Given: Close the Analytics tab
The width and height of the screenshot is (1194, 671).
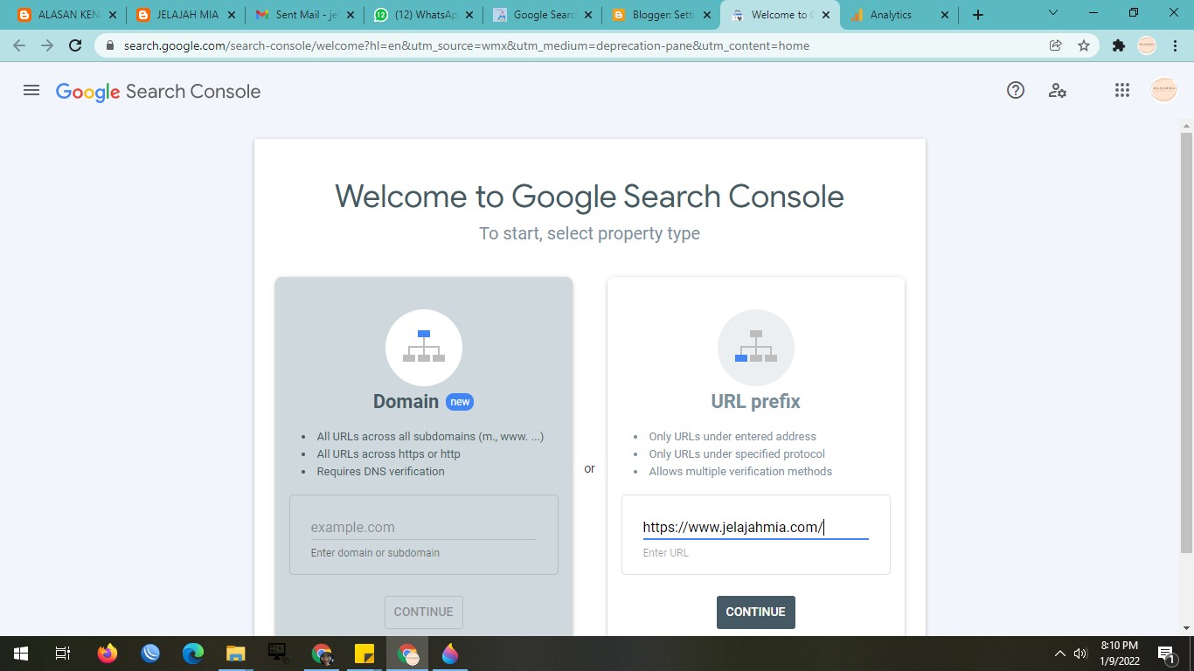Looking at the screenshot, I should pos(944,15).
